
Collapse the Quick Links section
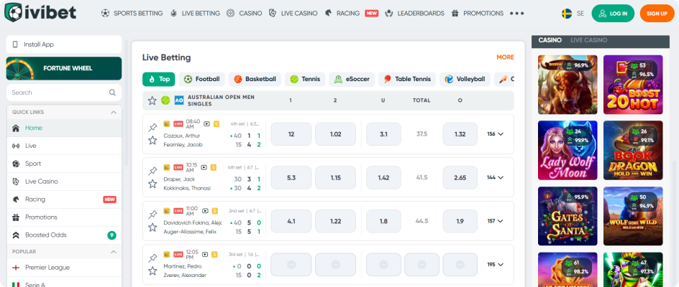(114, 113)
